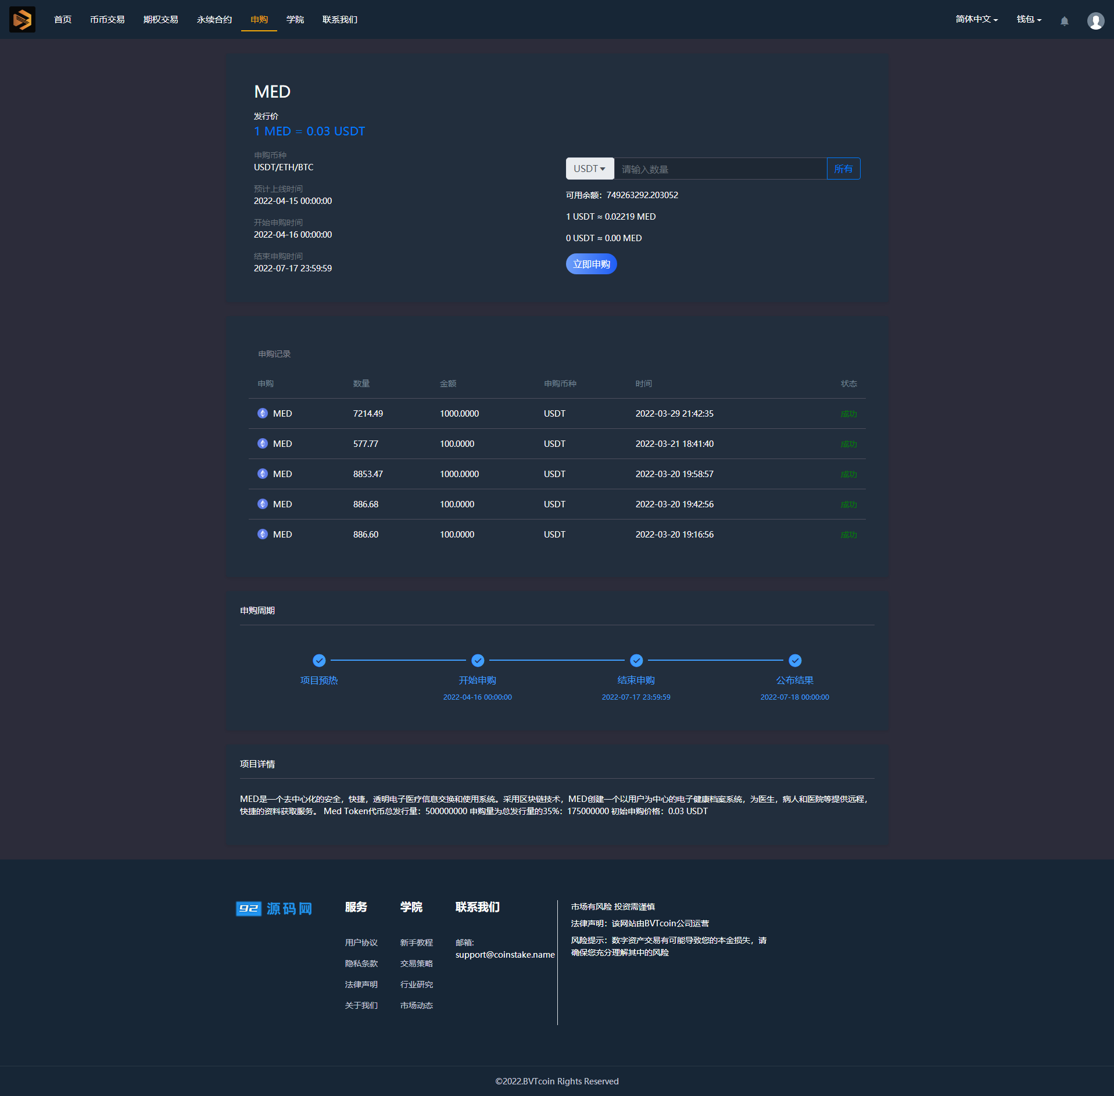Open the 用户协议 footer link
This screenshot has height=1096, width=1114.
[x=361, y=943]
